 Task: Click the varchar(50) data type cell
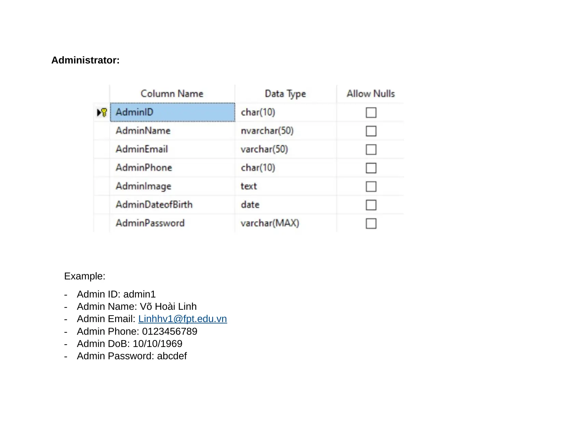click(286, 149)
